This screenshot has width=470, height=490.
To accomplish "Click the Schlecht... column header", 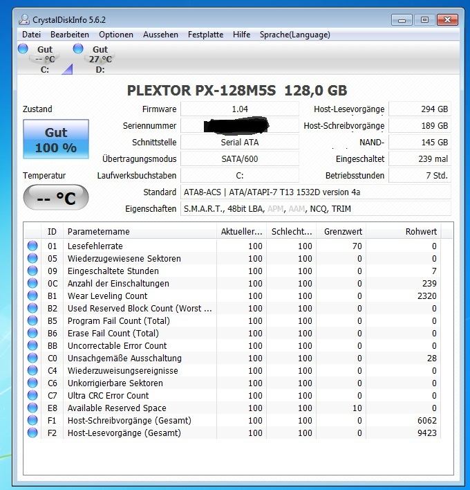I will point(292,232).
